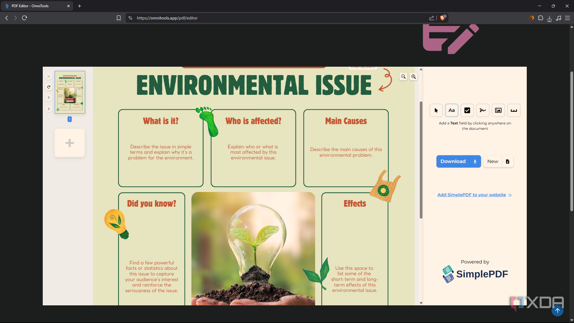574x323 pixels.
Task: Click the scroll-to-top arrow button
Action: tap(558, 310)
